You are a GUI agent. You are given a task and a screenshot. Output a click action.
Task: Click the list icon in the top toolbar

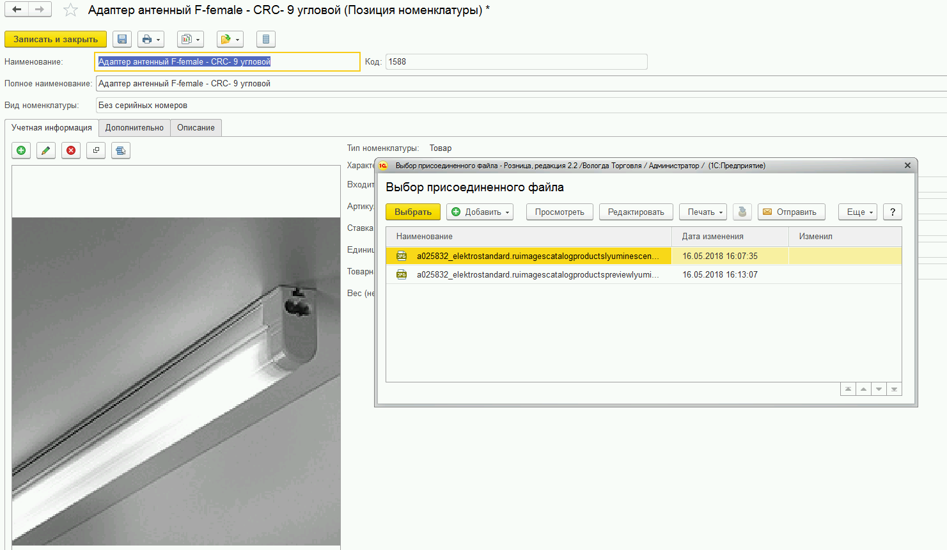265,39
